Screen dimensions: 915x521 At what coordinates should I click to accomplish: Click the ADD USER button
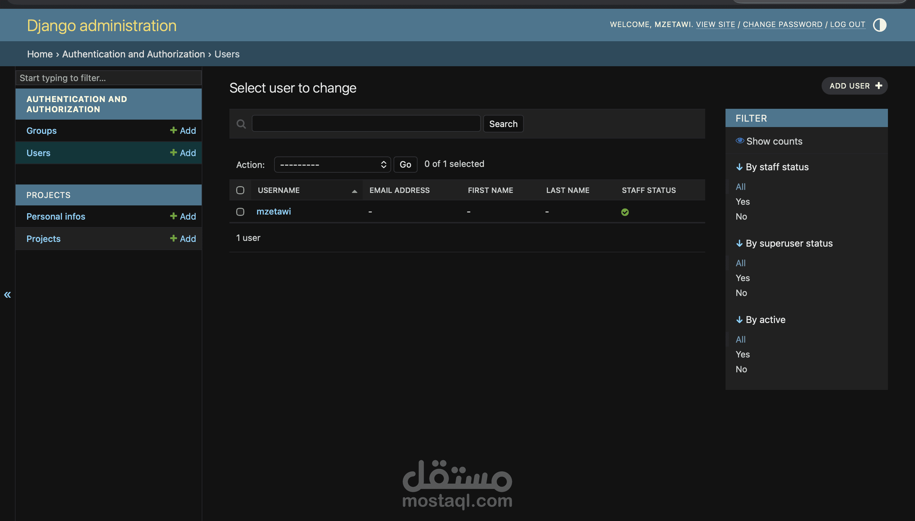click(x=854, y=86)
